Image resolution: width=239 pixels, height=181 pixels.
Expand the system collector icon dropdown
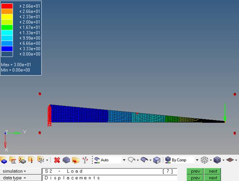tap(47, 160)
